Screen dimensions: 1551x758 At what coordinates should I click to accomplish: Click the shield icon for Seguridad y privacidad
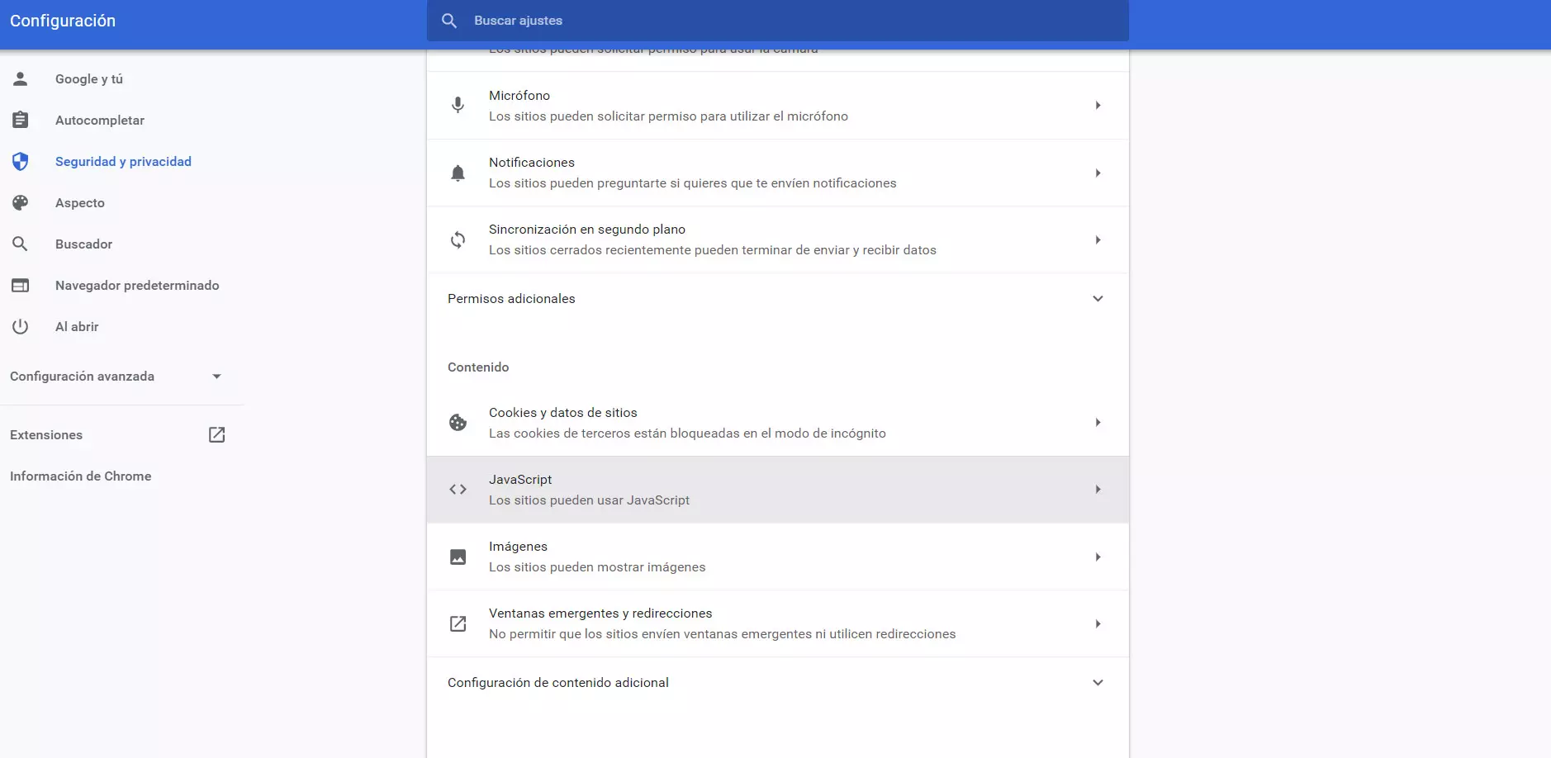pyautogui.click(x=20, y=161)
